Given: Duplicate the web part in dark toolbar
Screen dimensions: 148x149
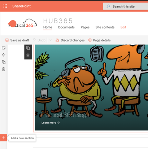Looking at the screenshot, I should (x=28, y=48).
